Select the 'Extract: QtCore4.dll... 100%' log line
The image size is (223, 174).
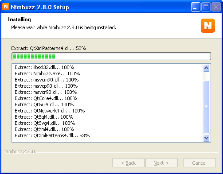(46, 98)
